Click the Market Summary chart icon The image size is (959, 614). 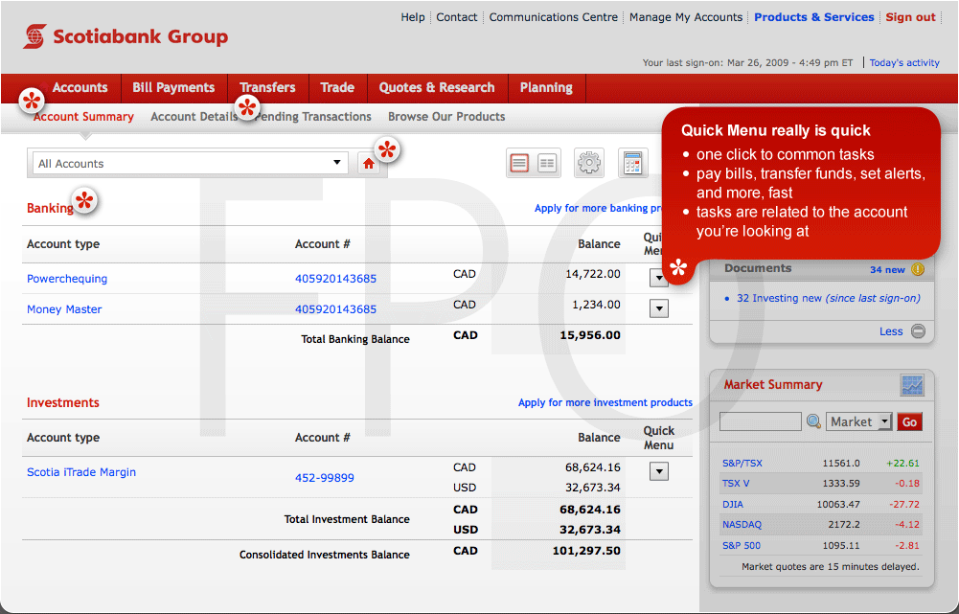pos(912,385)
